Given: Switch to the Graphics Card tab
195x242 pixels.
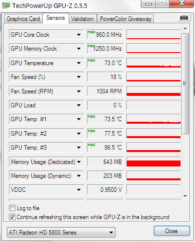Looking at the screenshot, I should pos(23,19).
